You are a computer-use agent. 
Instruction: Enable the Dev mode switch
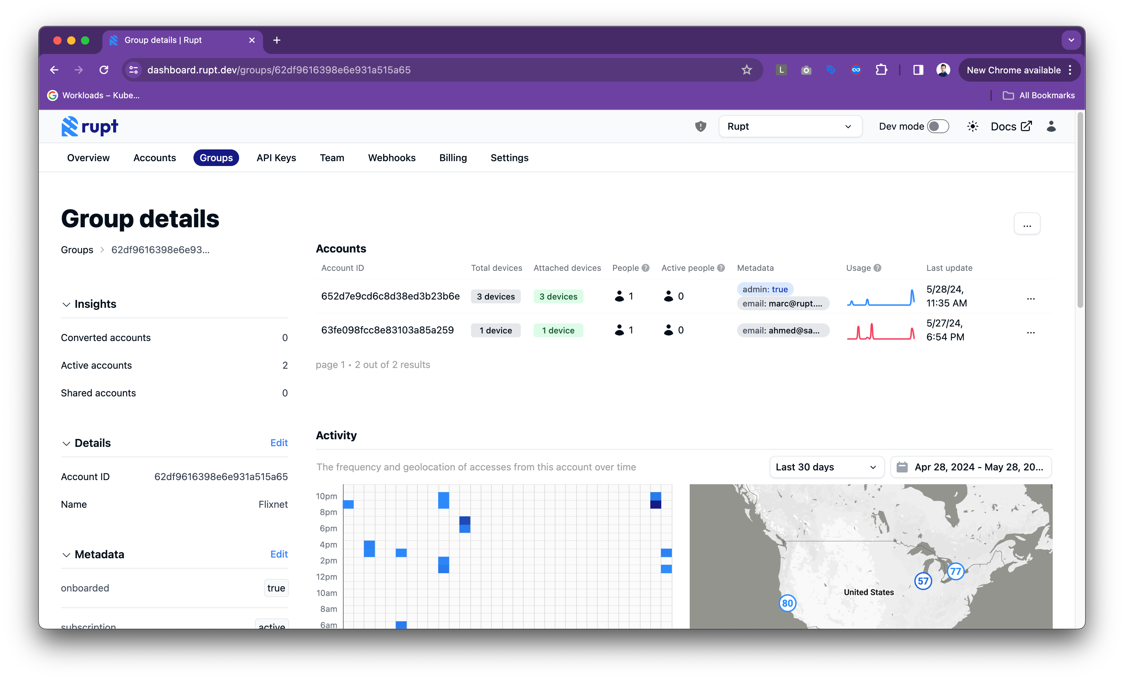point(938,126)
